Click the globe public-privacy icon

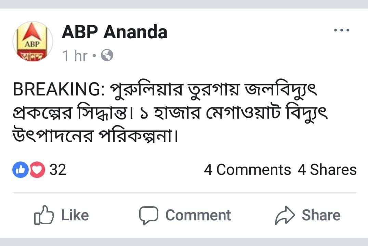pos(107,55)
